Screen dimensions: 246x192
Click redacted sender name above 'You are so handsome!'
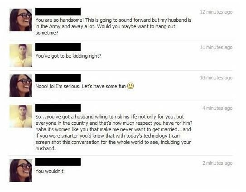[58, 11]
